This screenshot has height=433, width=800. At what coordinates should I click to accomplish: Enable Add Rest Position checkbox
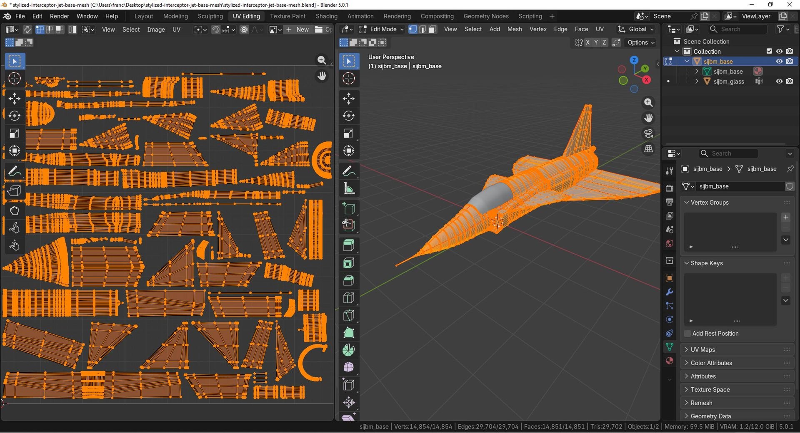click(687, 334)
